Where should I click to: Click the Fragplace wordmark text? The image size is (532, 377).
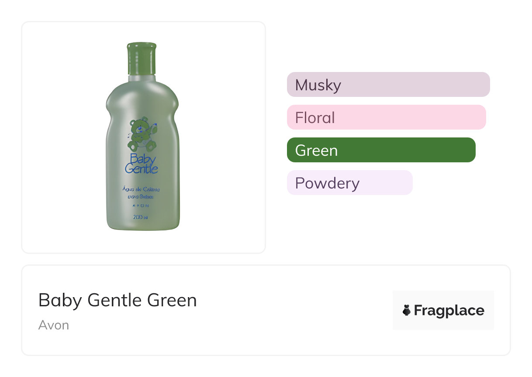pos(449,311)
